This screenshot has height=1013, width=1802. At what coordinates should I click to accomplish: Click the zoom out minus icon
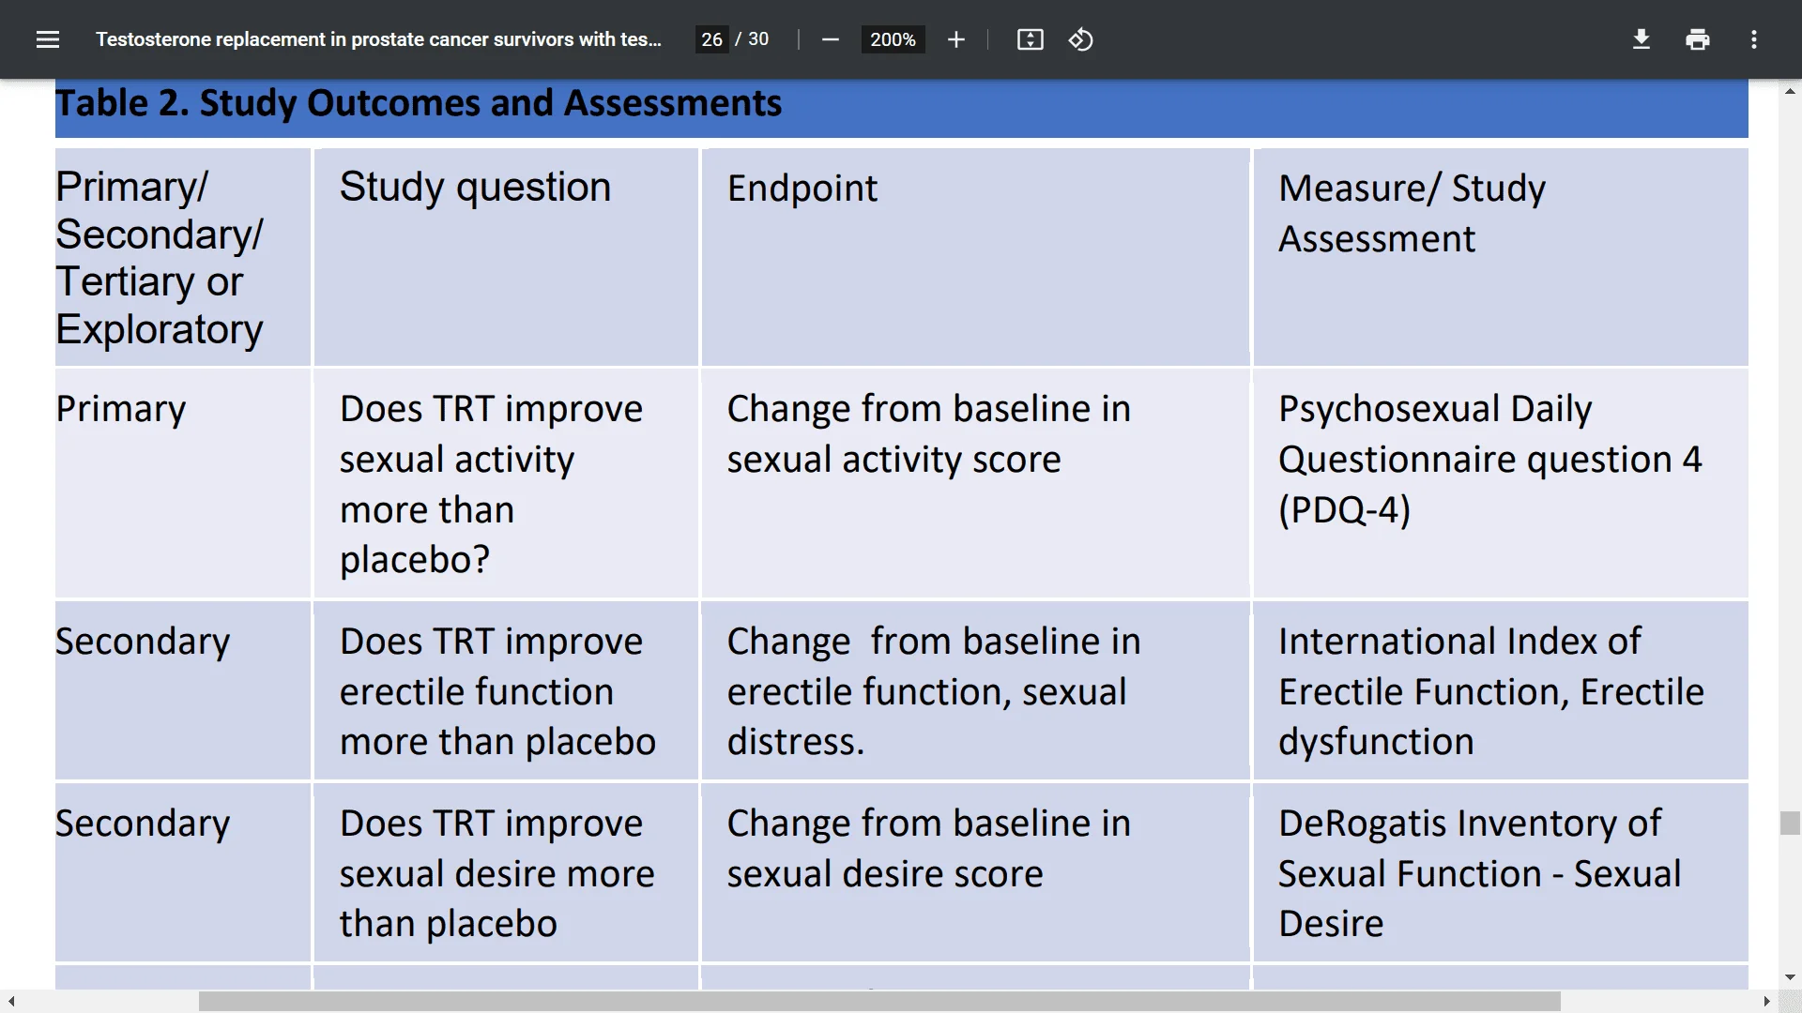(x=832, y=39)
